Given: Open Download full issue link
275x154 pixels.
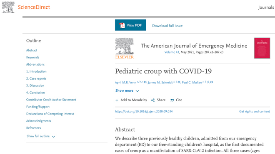Looking at the screenshot, I should (167, 26).
